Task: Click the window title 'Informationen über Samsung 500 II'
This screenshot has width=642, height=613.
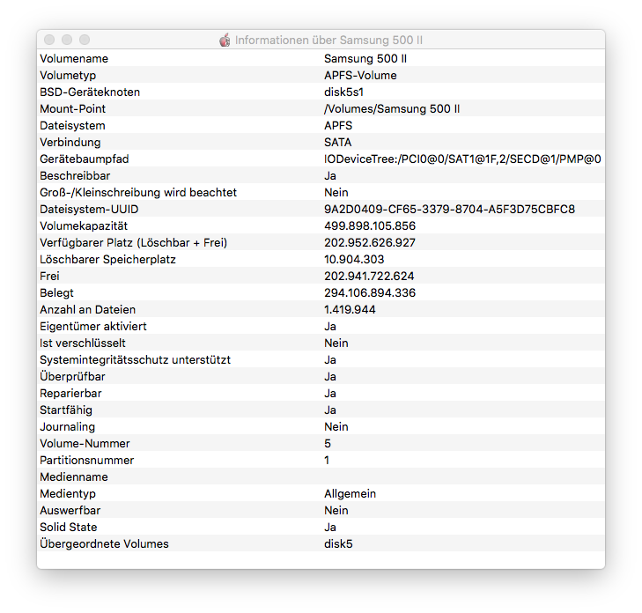Action: point(328,41)
